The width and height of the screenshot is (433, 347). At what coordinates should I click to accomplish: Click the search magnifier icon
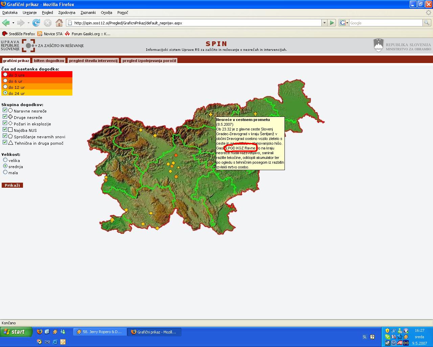(427, 23)
